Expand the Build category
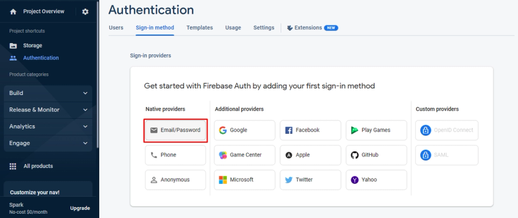Viewport: 518px width, 218px height. [x=48, y=93]
